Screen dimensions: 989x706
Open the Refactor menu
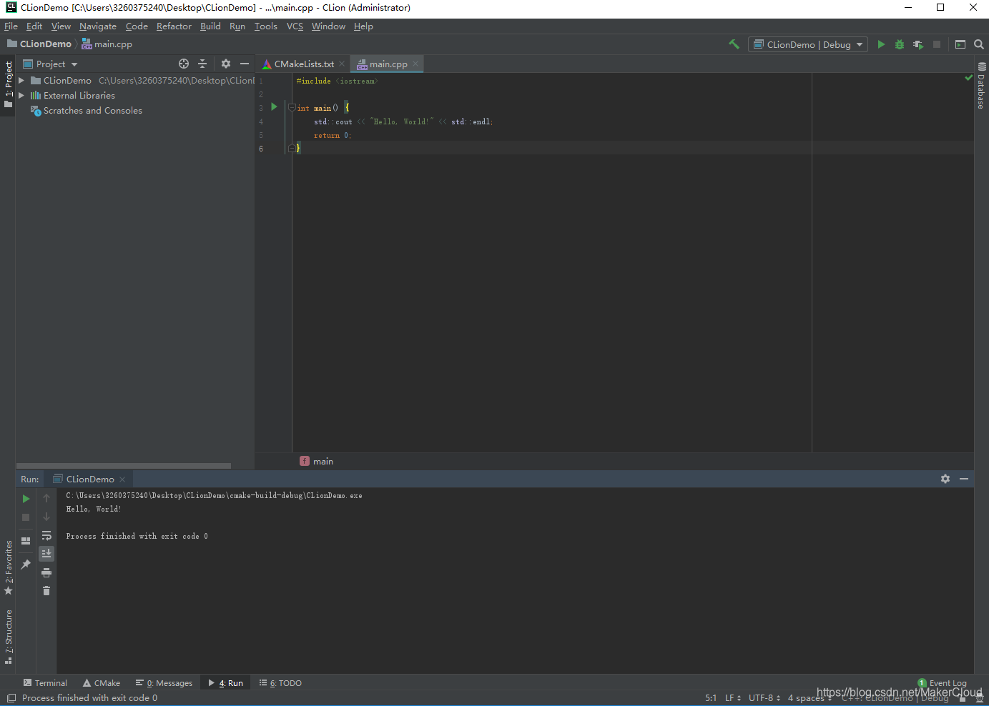coord(174,26)
